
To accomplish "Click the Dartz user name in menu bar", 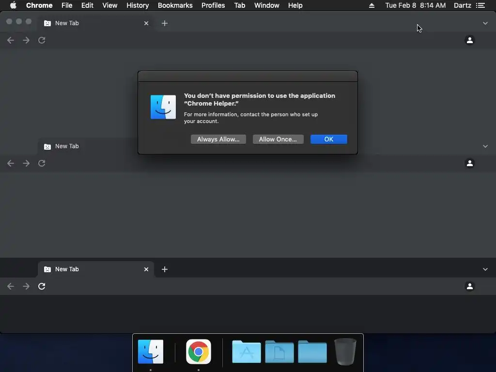I will (x=463, y=5).
